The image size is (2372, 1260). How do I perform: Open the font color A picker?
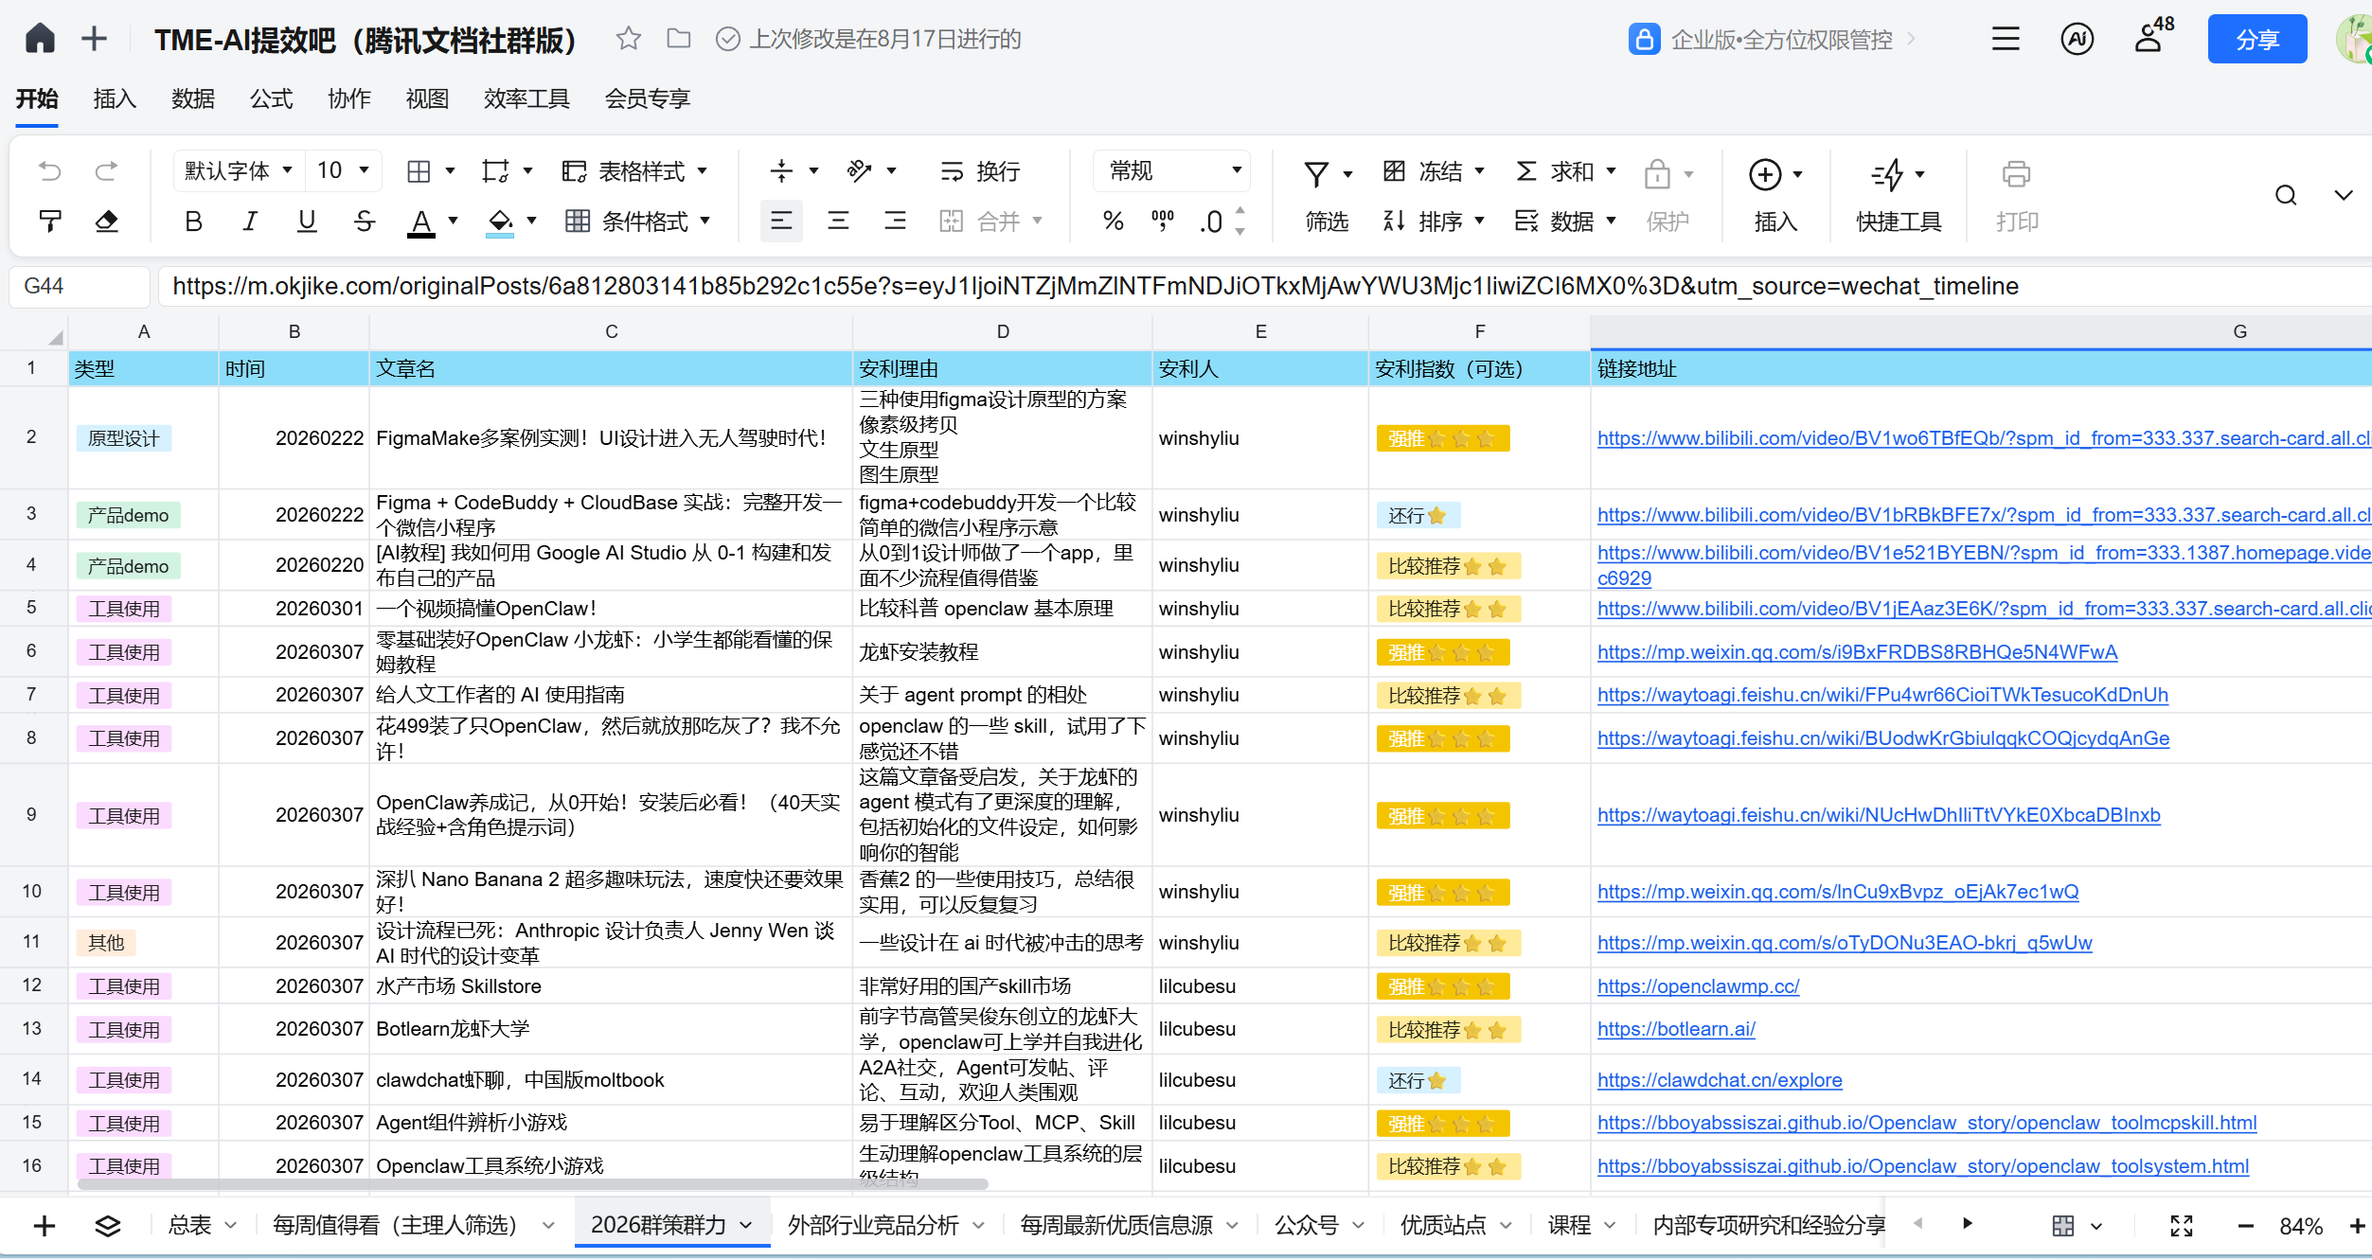[x=421, y=222]
